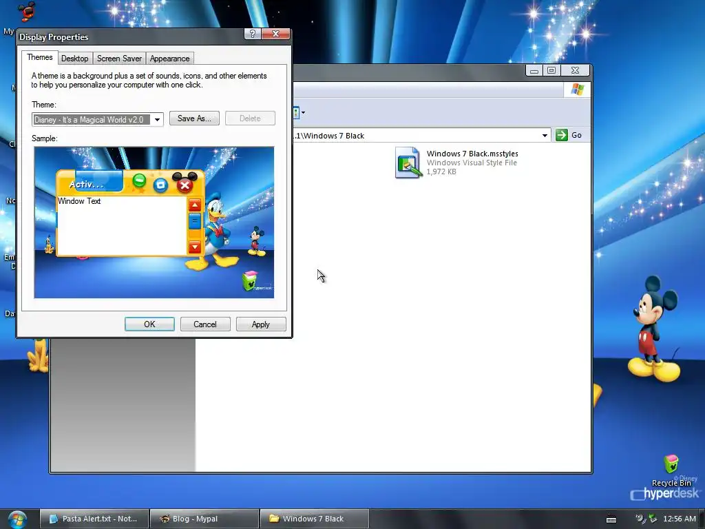Viewport: 705px width, 529px height.
Task: Expand the Explorer address bar dropdown
Action: coord(545,136)
